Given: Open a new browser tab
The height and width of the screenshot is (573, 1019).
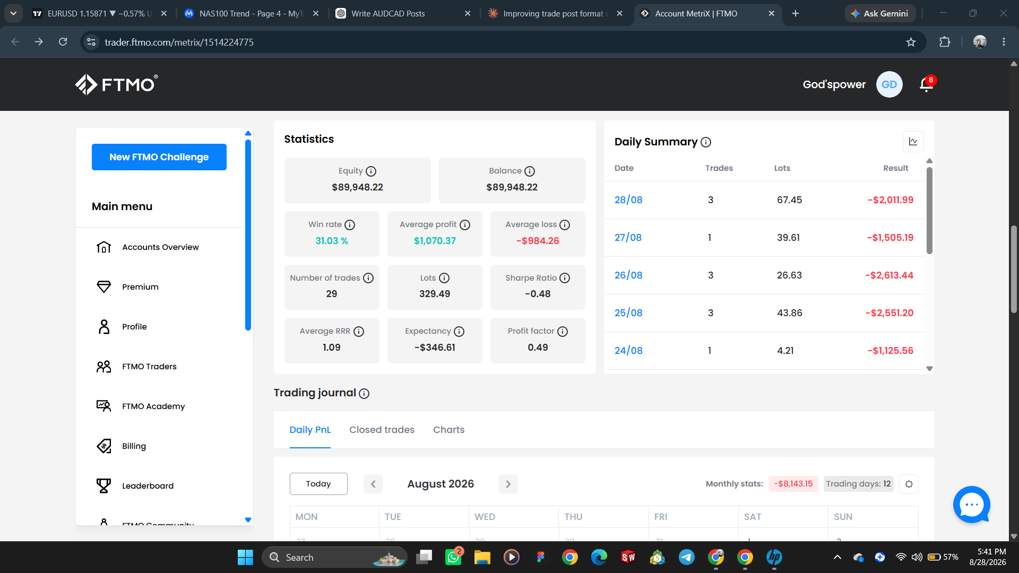Looking at the screenshot, I should click(x=795, y=13).
